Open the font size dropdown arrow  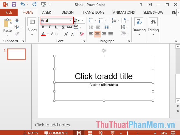[x=83, y=21]
